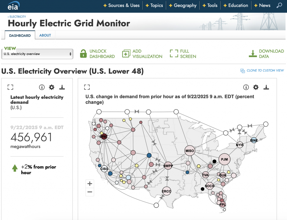Screen dimensions: 287x220
Task: Download the demand map panel data icon
Action: (x=266, y=87)
